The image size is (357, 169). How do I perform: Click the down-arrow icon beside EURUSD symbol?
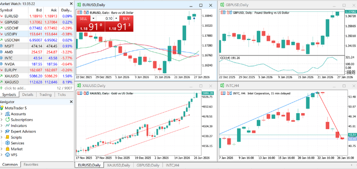click(1, 16)
